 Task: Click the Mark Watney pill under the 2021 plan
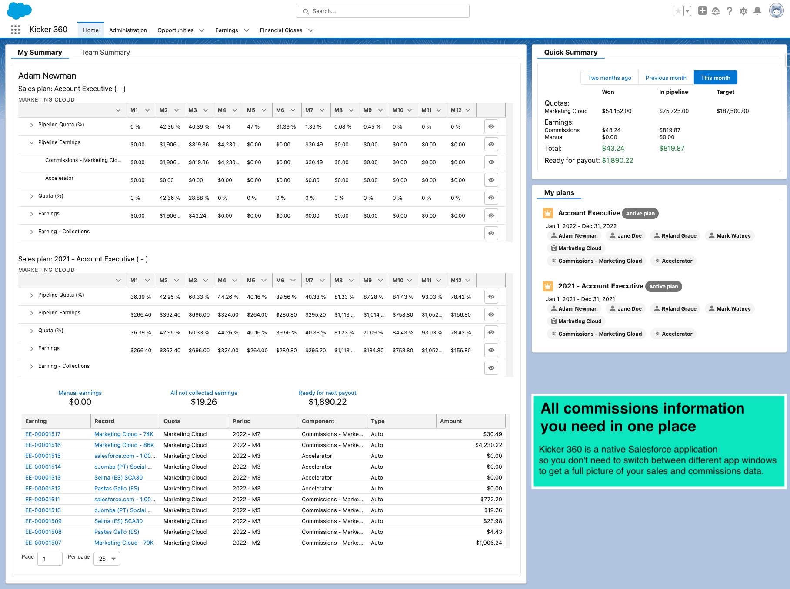(x=730, y=309)
